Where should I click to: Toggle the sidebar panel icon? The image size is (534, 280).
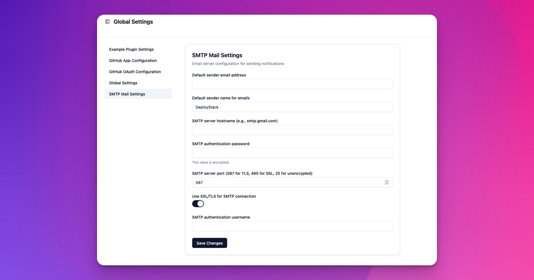(x=107, y=21)
